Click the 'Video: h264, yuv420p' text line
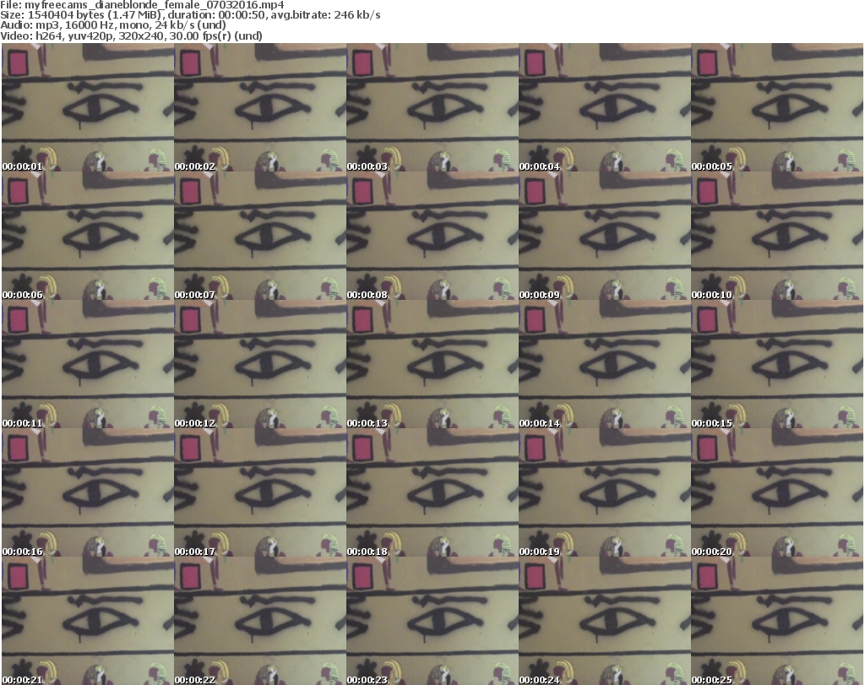 coord(131,35)
